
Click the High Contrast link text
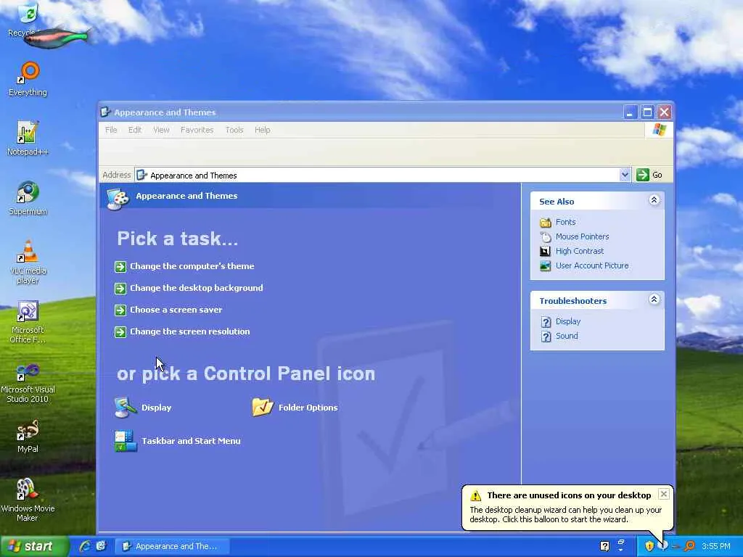[x=580, y=251]
